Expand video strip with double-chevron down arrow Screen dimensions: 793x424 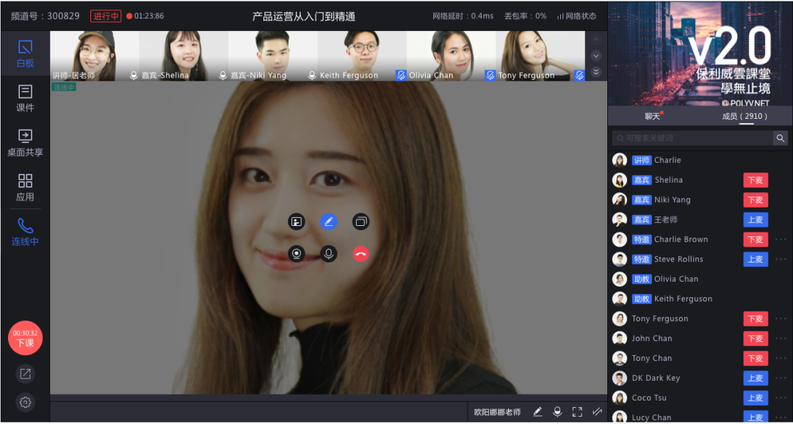596,71
